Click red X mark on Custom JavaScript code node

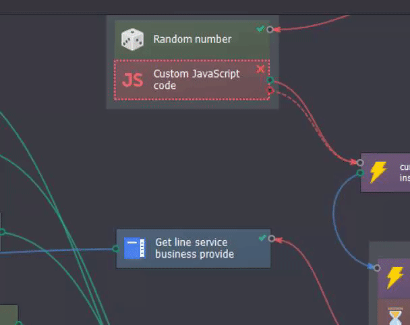[260, 69]
